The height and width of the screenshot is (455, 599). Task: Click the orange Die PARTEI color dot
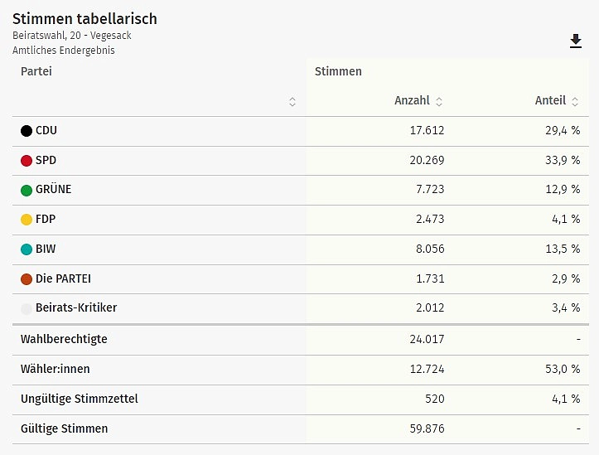click(27, 279)
